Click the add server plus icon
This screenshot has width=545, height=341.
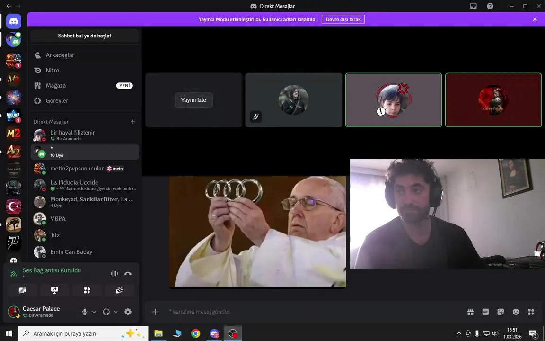(x=14, y=260)
